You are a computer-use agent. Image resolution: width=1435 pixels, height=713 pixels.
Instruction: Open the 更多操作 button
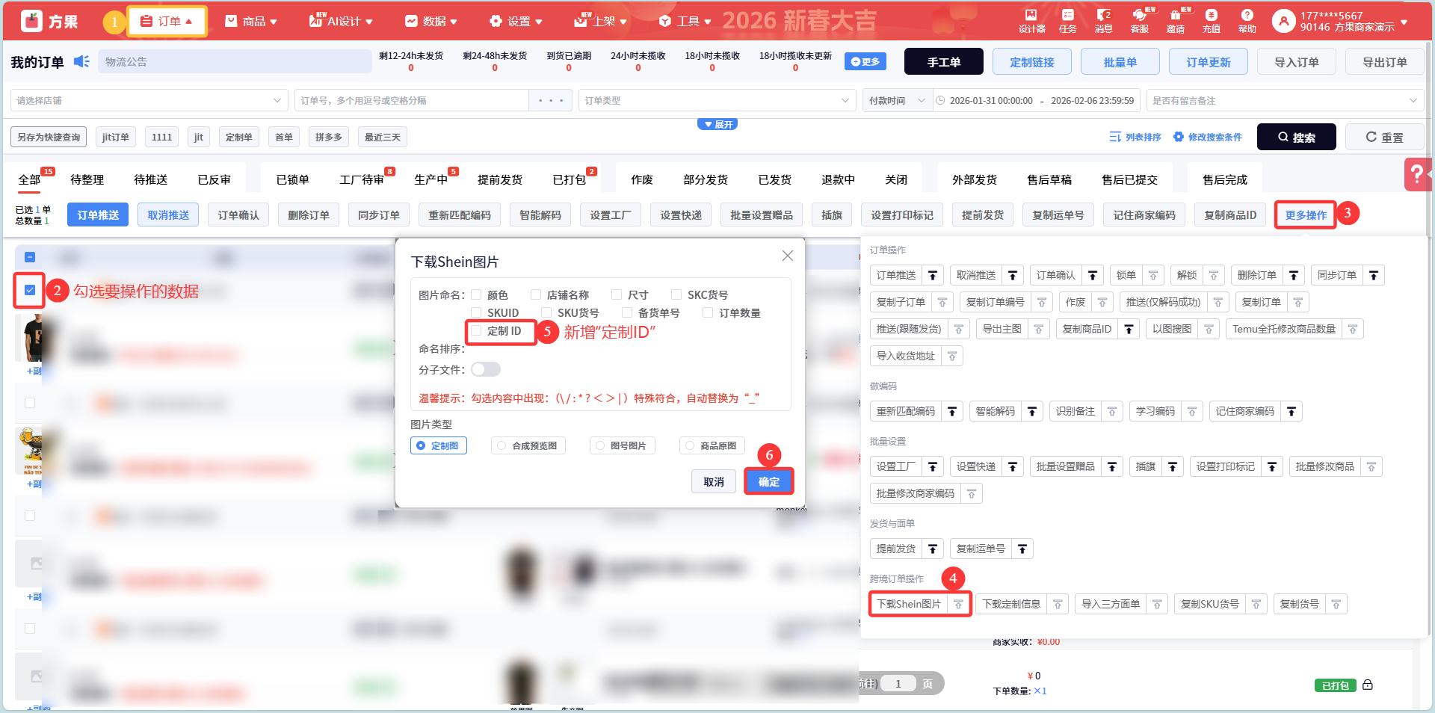point(1306,215)
